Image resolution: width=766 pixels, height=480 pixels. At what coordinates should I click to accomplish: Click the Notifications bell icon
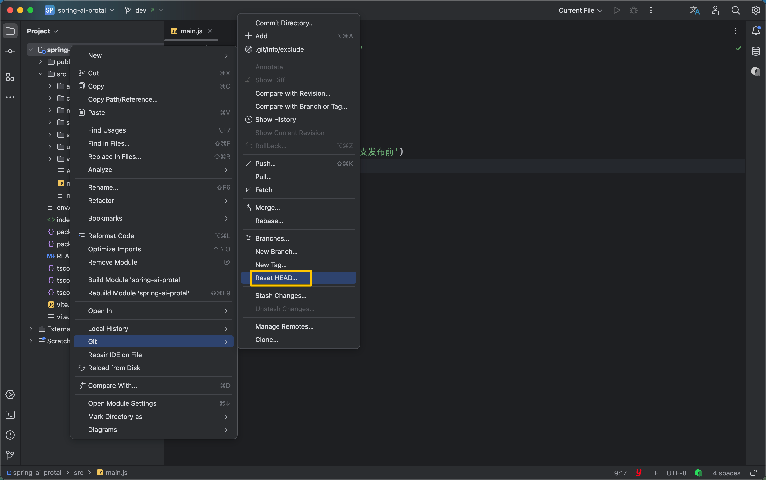pyautogui.click(x=756, y=31)
